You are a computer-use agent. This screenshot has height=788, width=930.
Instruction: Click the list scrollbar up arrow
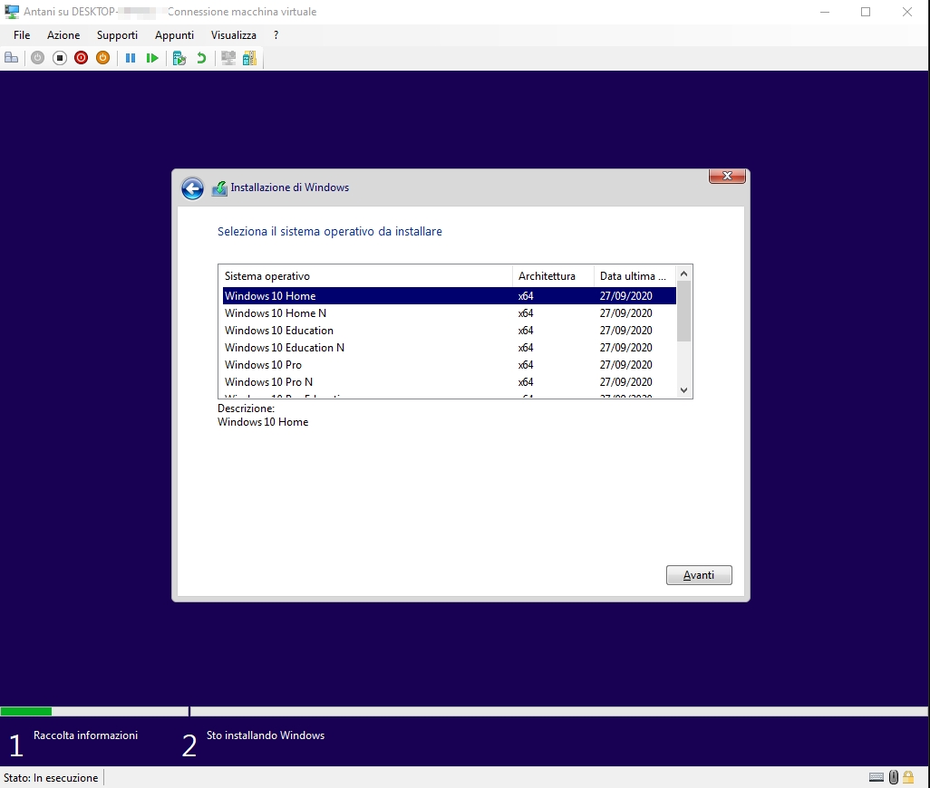pos(683,274)
